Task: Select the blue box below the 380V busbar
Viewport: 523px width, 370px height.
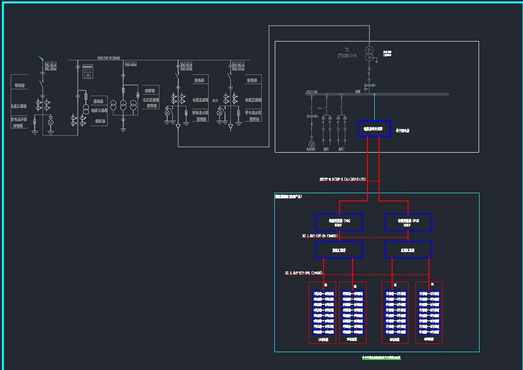Action: point(374,129)
